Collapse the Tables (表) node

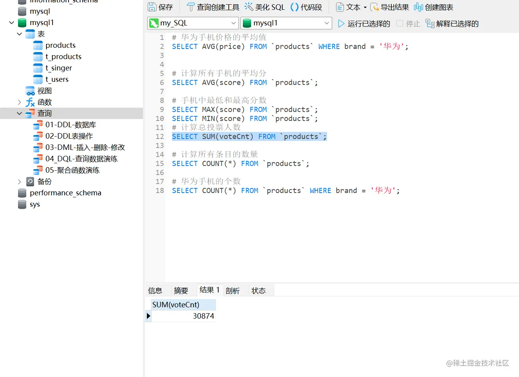(20, 34)
